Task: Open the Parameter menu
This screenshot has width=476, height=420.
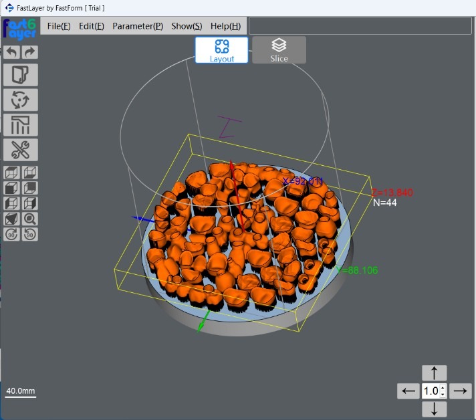Action: click(x=138, y=26)
